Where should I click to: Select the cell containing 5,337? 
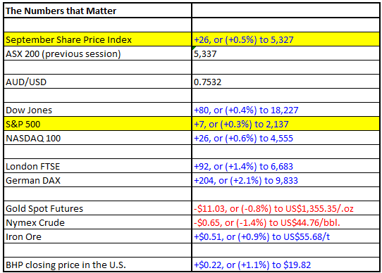(285, 53)
